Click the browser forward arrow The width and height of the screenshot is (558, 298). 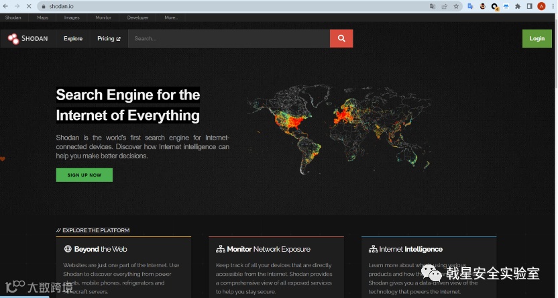coord(17,7)
